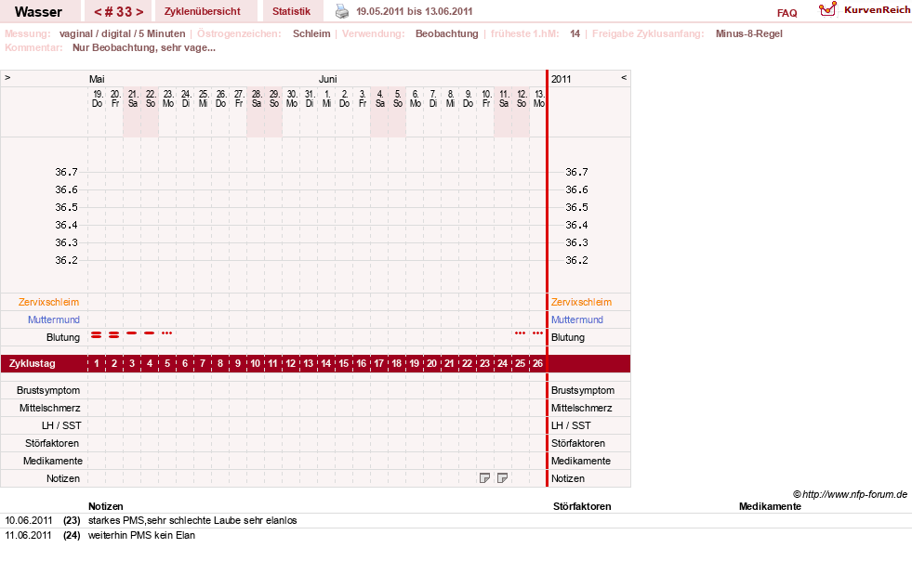The width and height of the screenshot is (912, 561).
Task: Click the Zyklustag row label
Action: pyautogui.click(x=32, y=363)
